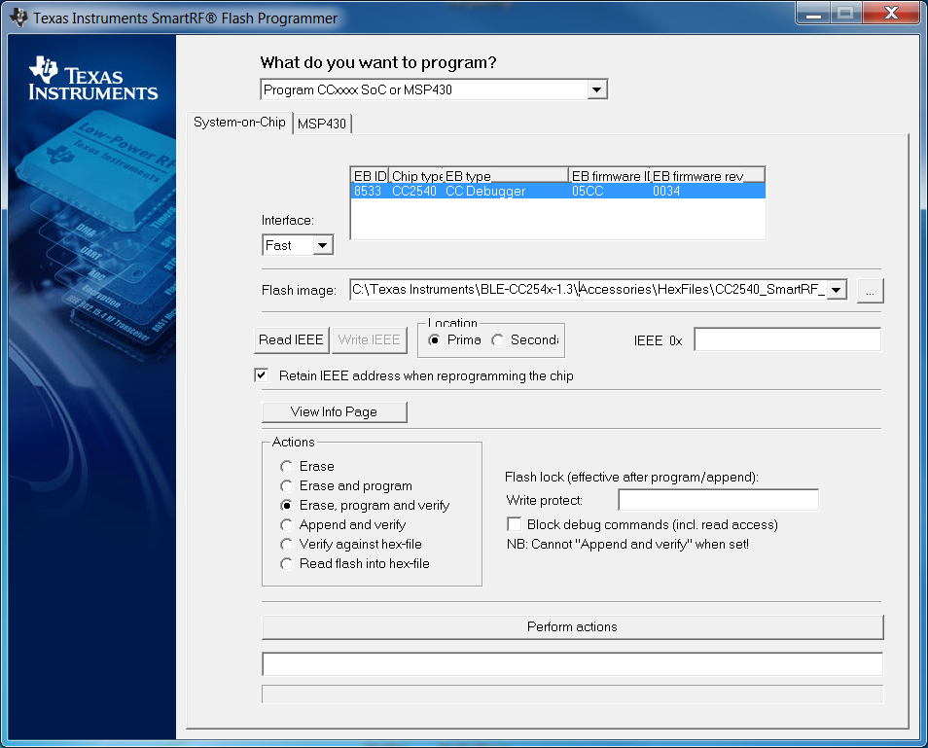Click the View Info Page button
The width and height of the screenshot is (928, 748).
coord(335,411)
